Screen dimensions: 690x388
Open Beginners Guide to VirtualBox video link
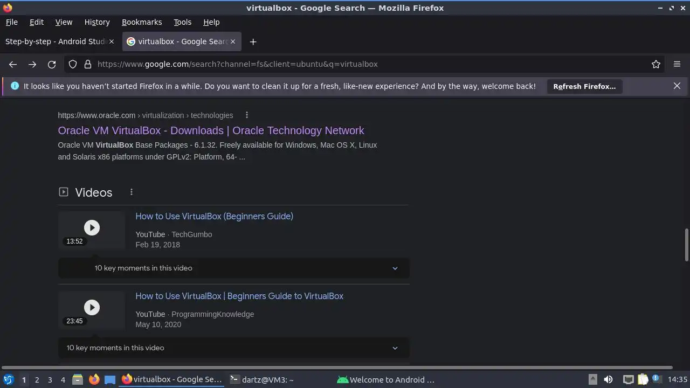point(239,296)
